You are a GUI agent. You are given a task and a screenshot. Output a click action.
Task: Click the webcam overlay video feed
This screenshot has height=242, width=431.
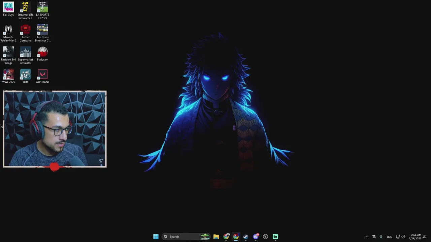(55, 129)
